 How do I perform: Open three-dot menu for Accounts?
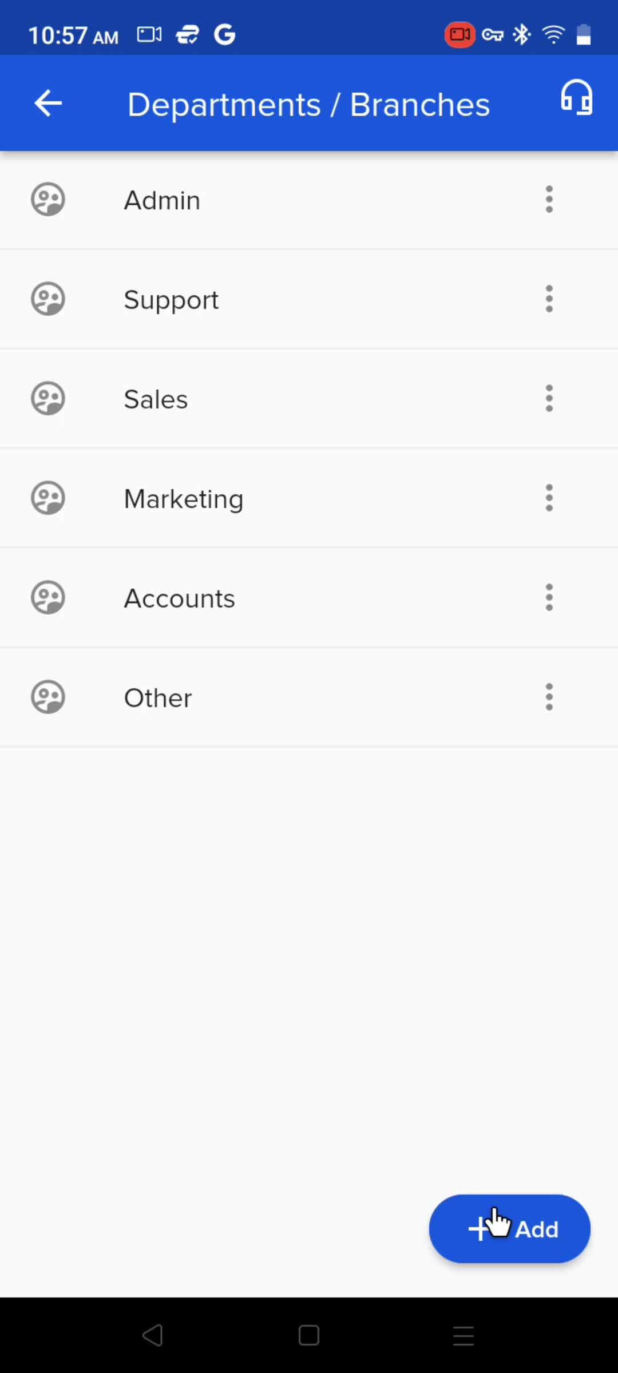click(x=549, y=598)
